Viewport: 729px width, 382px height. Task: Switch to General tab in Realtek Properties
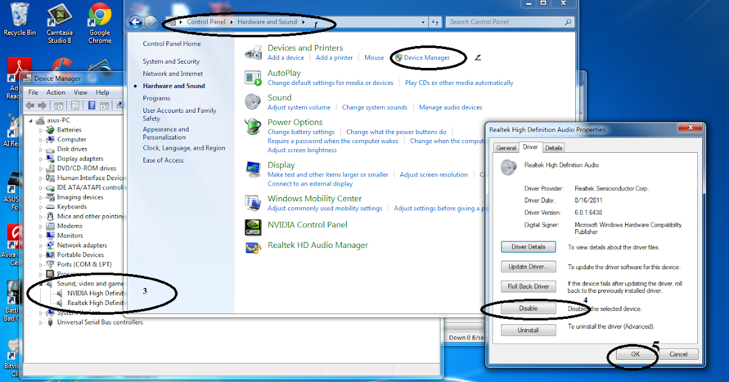coord(506,147)
